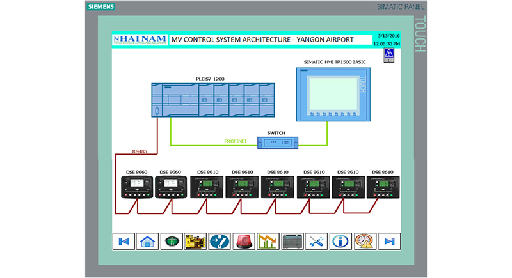512x278 pixels.
Task: Click the alarm warning triangle indicator
Action: point(388,57)
